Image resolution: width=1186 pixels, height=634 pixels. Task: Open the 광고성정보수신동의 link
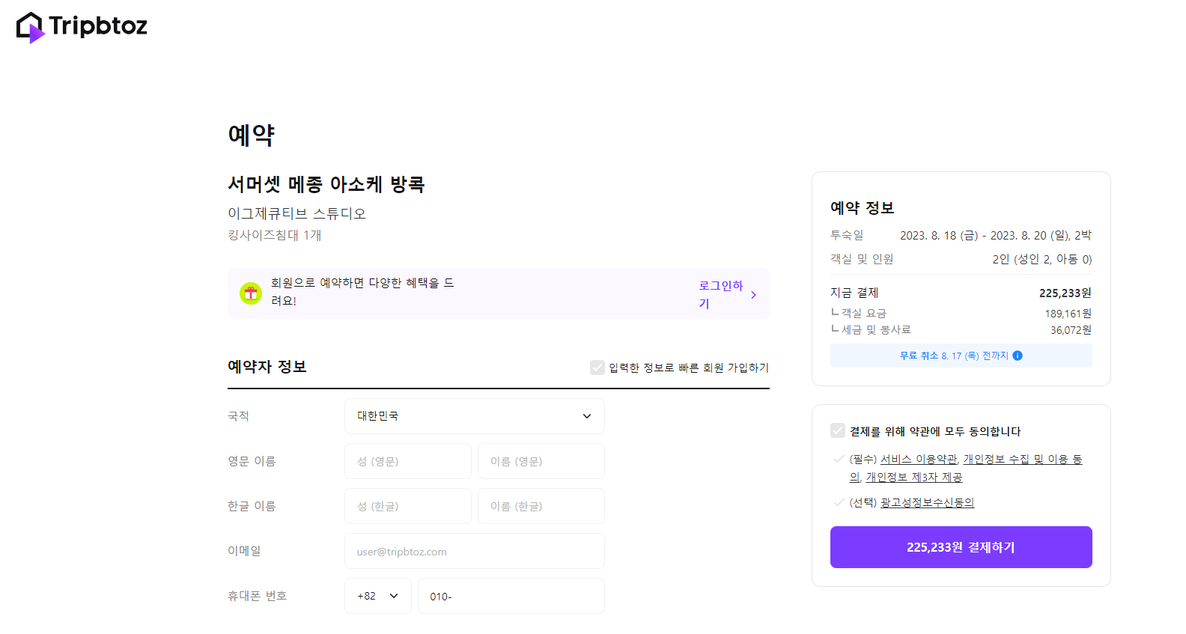pos(927,502)
